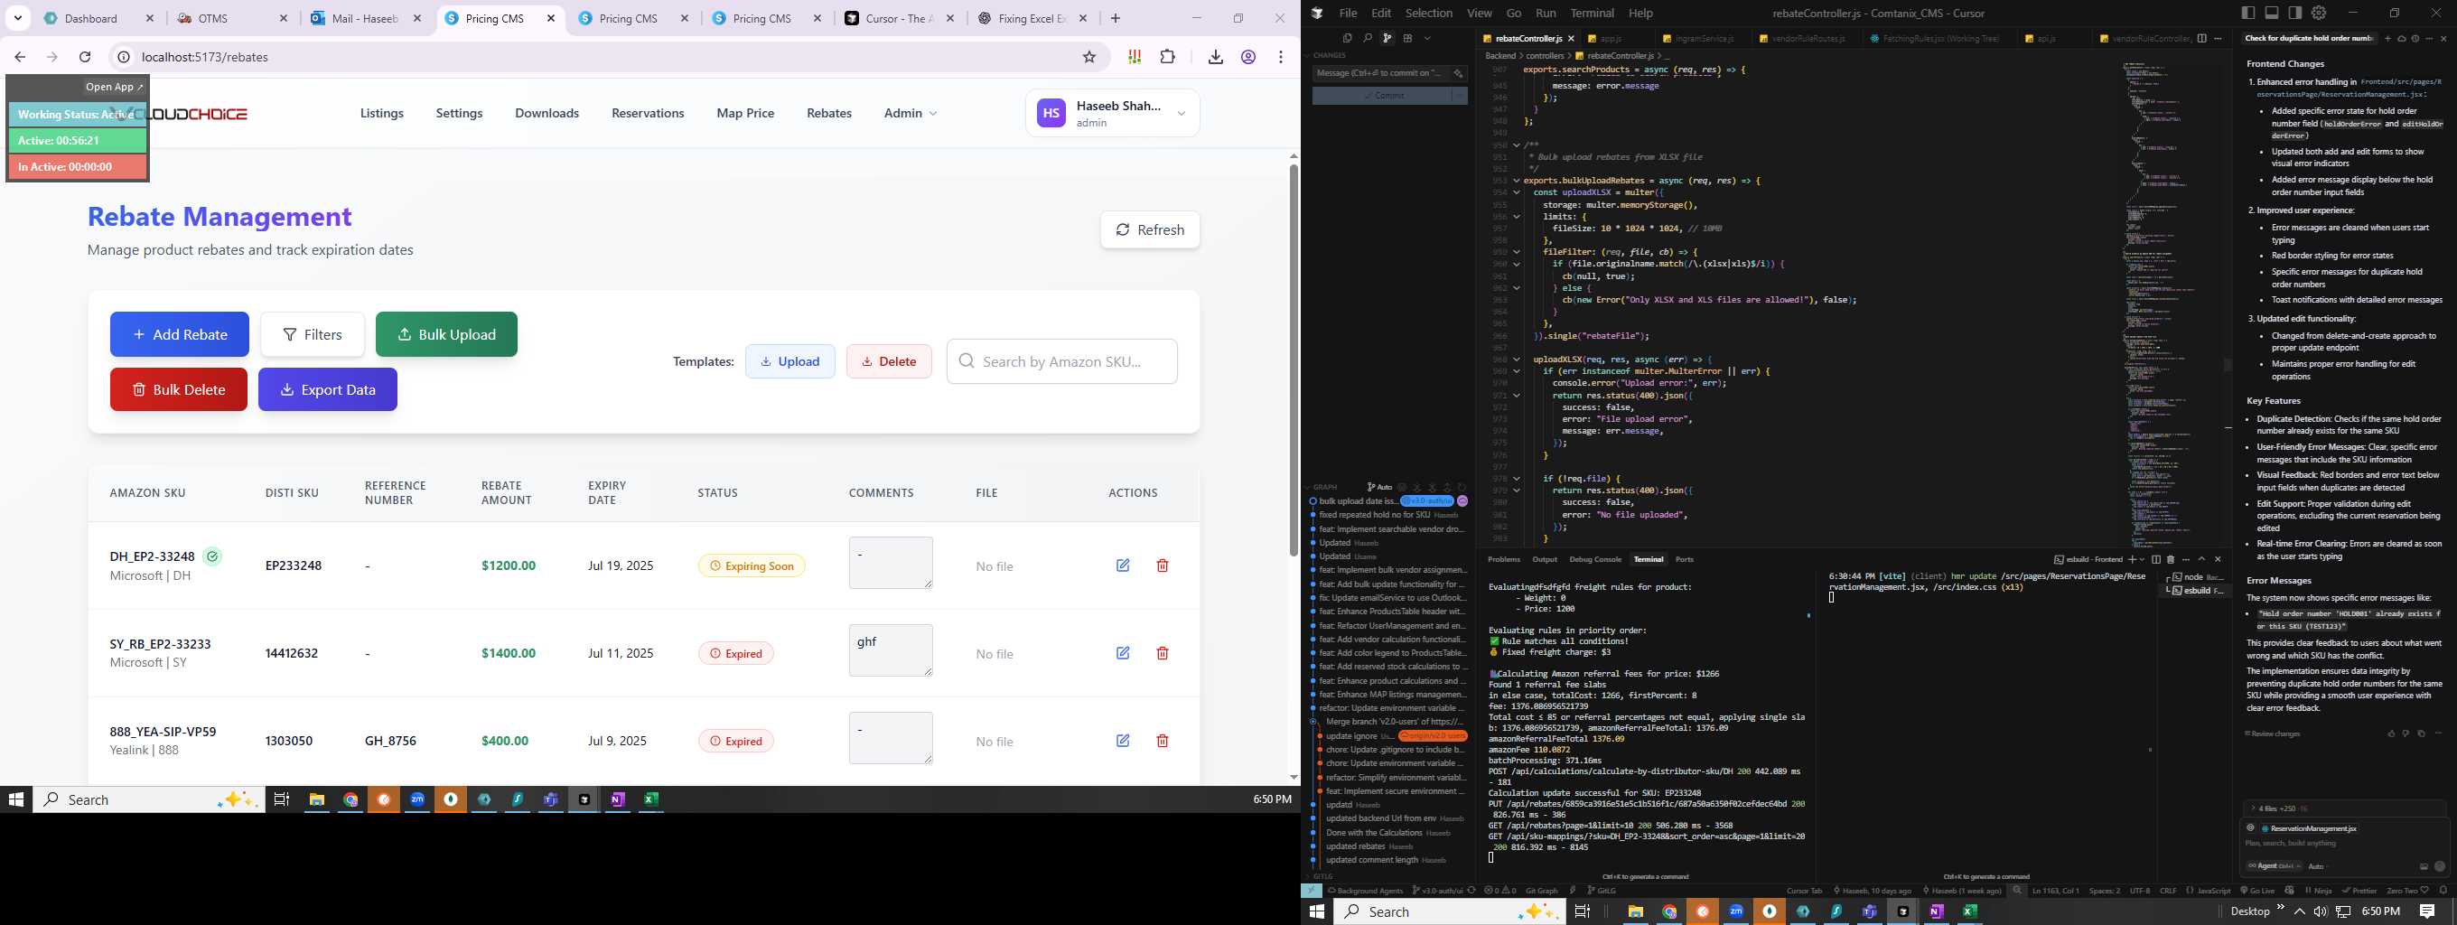Open Search view icon in Cursor sidebar

click(x=1367, y=38)
